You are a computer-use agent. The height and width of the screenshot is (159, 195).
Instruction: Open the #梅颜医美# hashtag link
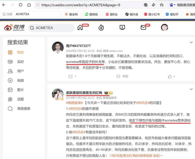pos(74,103)
